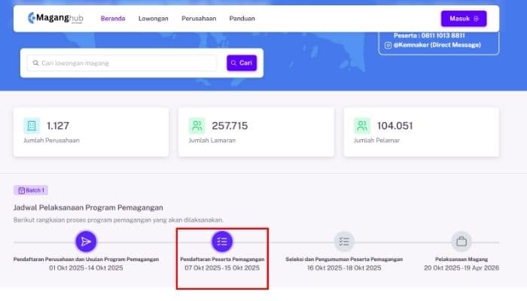The height and width of the screenshot is (301, 527).
Task: Click the Peserta phone number 0811 1013 8811
Action: pos(443,35)
